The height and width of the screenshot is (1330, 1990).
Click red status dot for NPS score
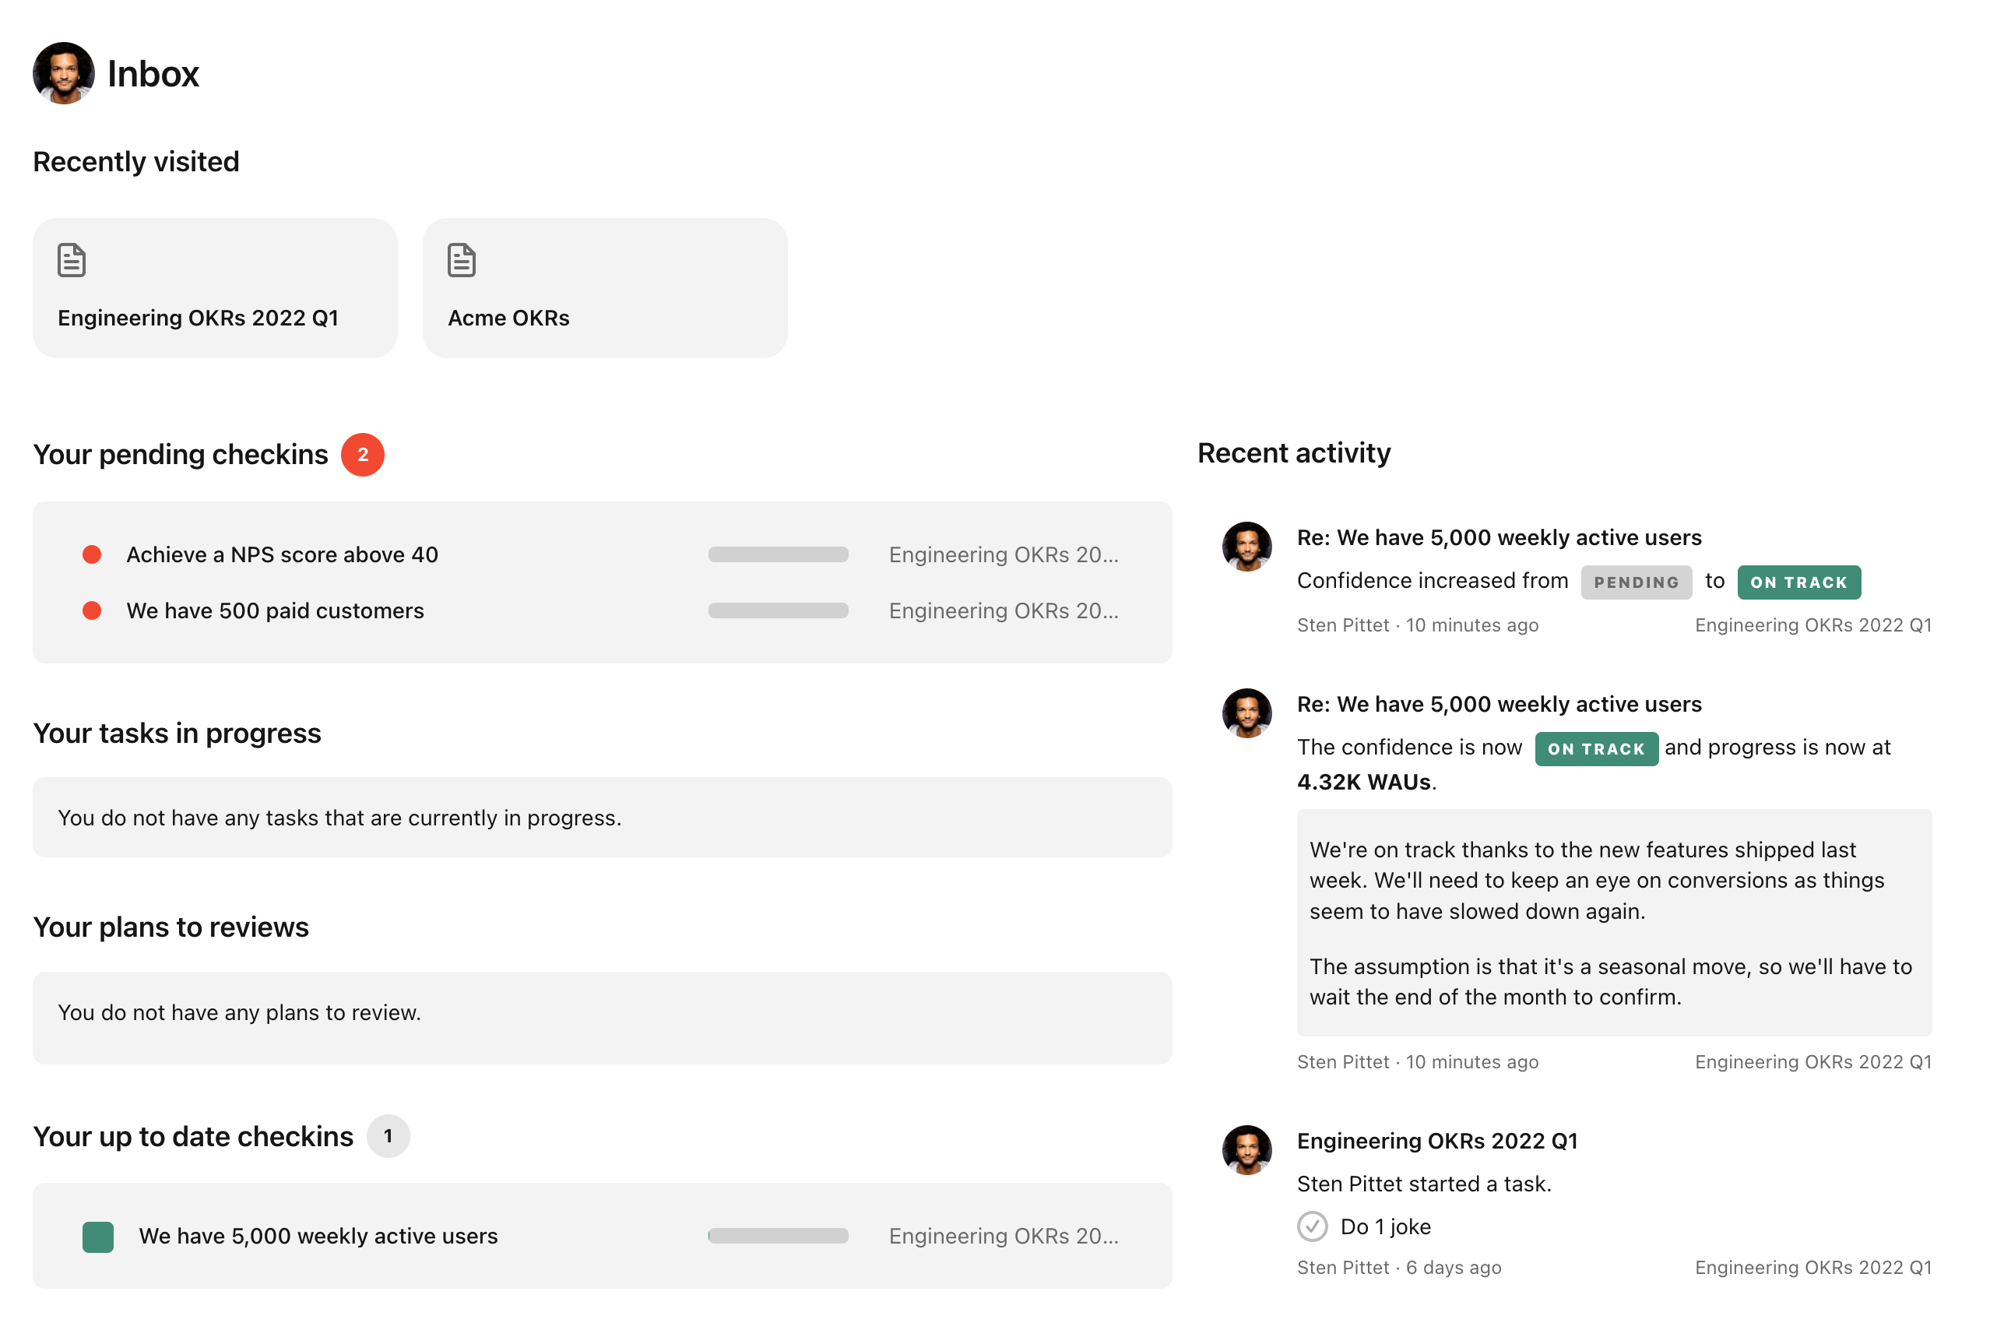coord(92,554)
